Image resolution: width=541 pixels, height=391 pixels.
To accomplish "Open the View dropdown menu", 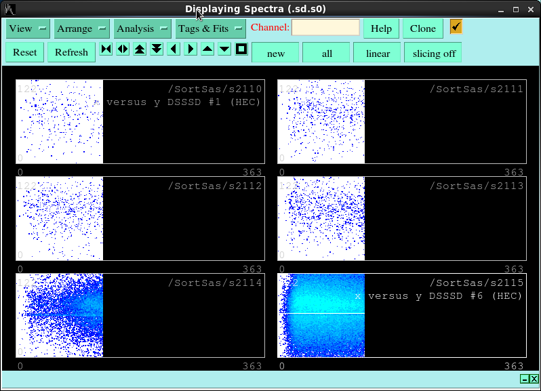I will [x=28, y=28].
